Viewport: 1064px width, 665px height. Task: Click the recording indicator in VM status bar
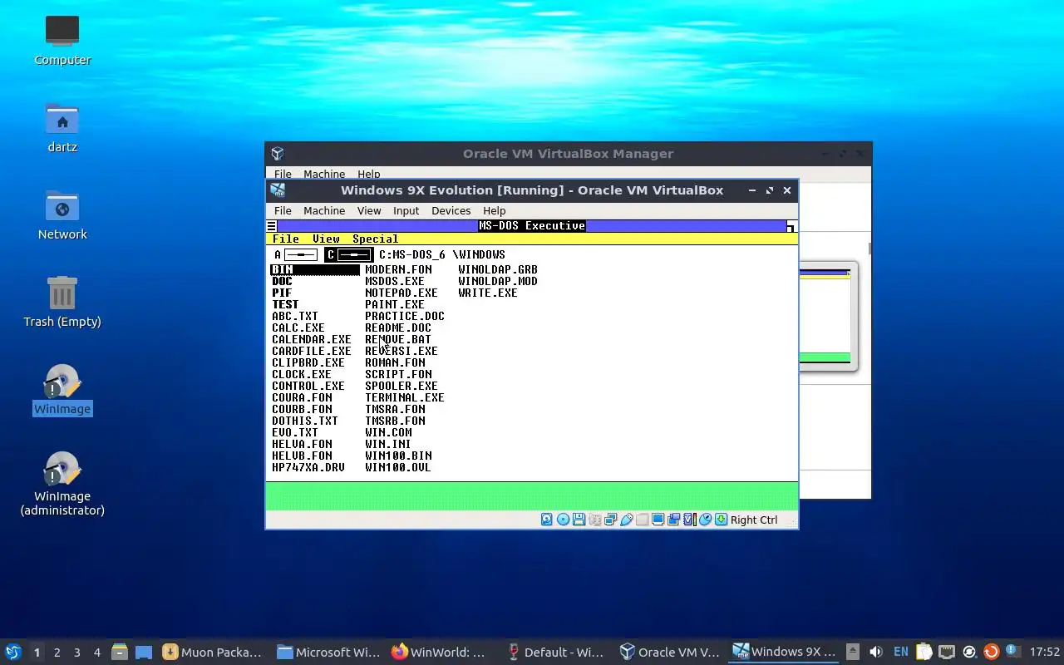coord(673,520)
